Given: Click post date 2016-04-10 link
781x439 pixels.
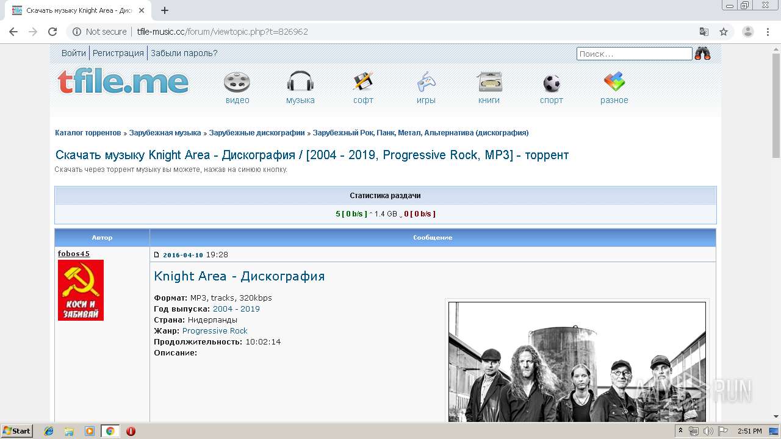Looking at the screenshot, I should [x=183, y=255].
